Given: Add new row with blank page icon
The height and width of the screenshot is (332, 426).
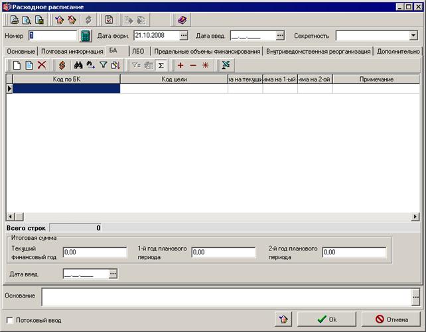Looking at the screenshot, I should point(17,66).
